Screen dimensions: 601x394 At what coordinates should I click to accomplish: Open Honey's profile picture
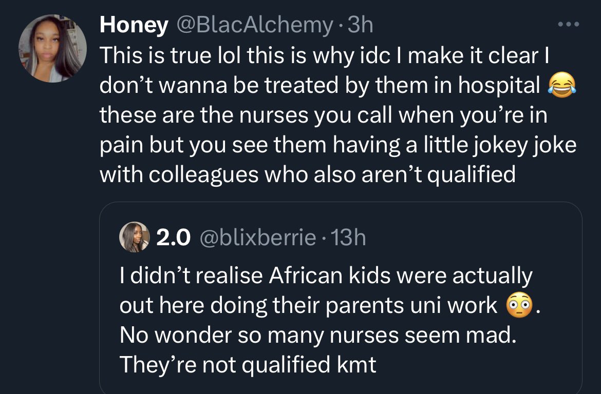click(x=50, y=49)
